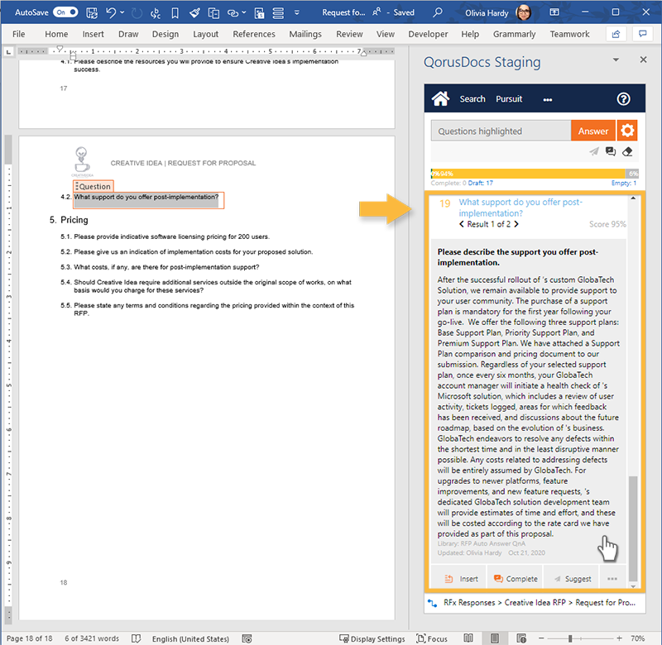
Task: Click the Suggest button
Action: pyautogui.click(x=572, y=579)
